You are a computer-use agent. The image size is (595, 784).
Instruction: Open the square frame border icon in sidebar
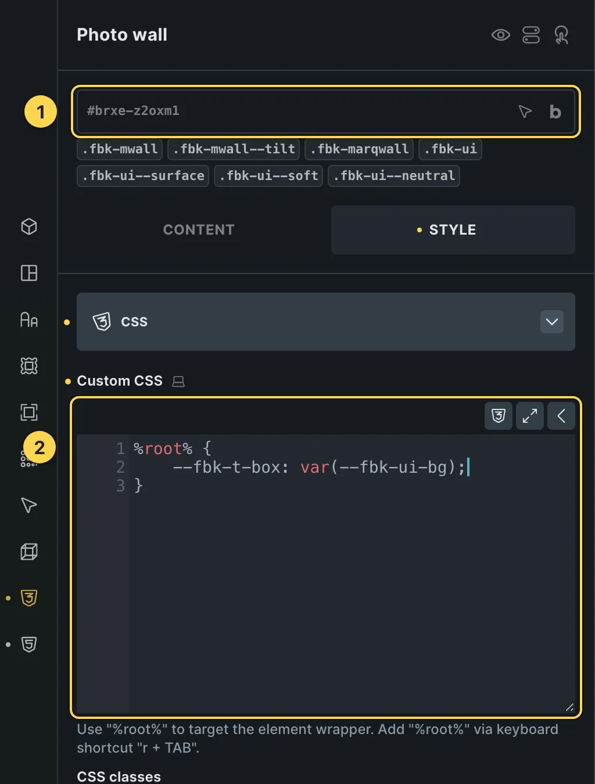29,412
